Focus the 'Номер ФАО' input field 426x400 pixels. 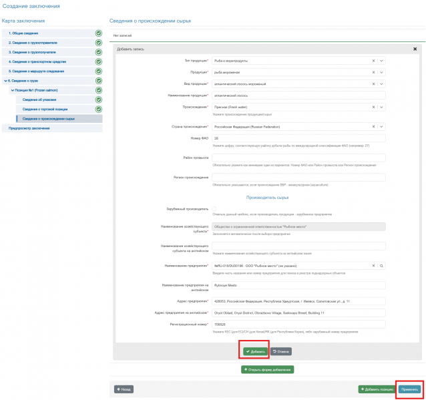point(298,138)
